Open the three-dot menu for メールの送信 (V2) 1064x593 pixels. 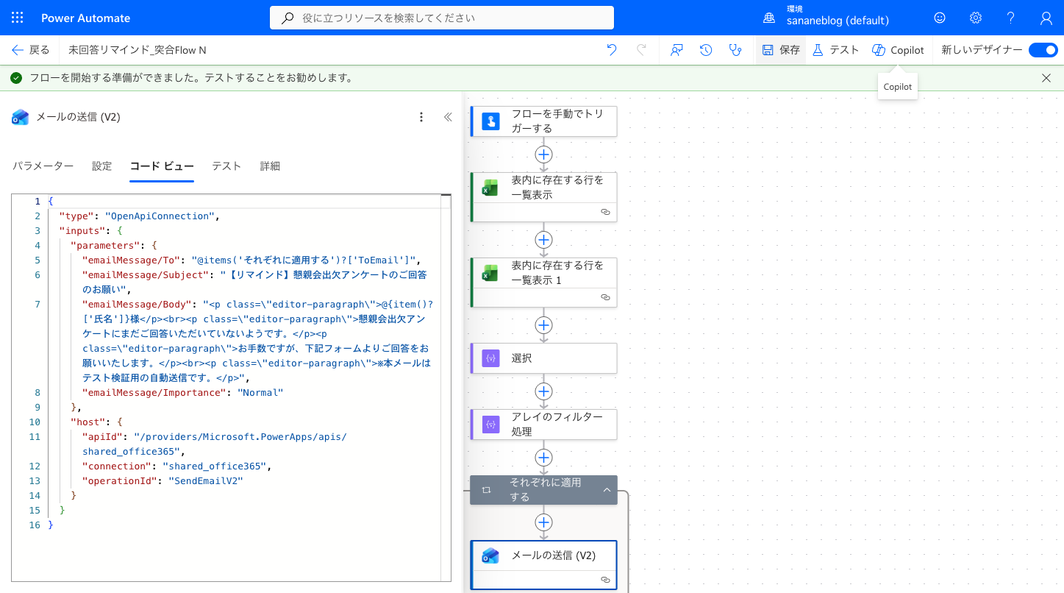point(421,117)
